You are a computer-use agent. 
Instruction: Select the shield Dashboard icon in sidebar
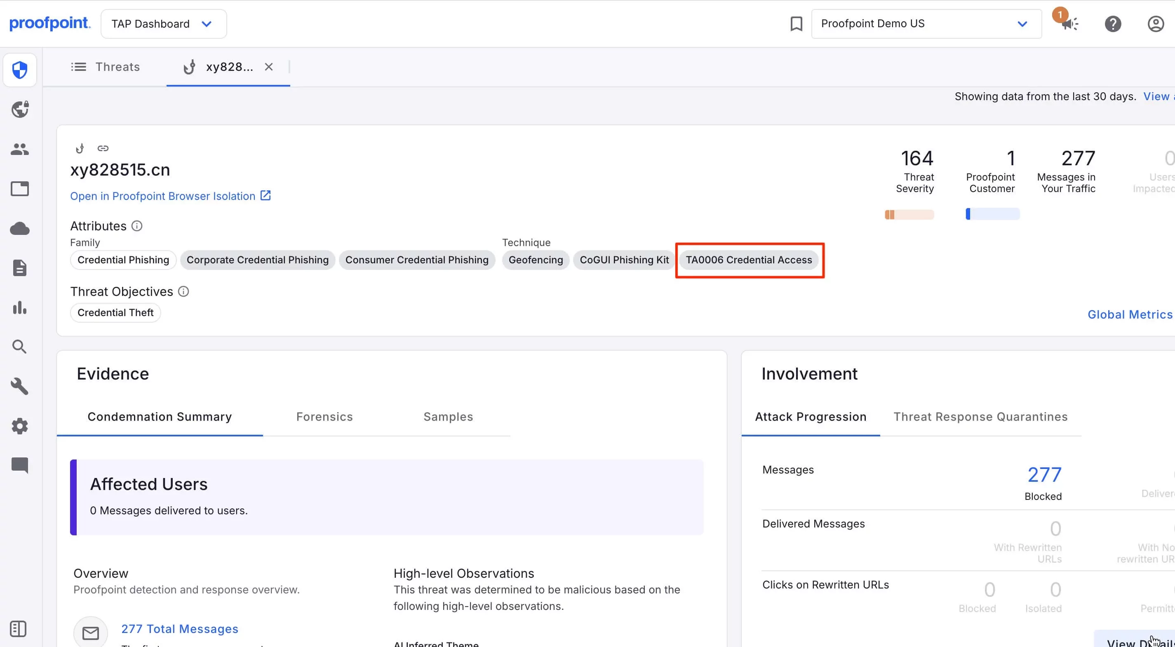coord(20,70)
